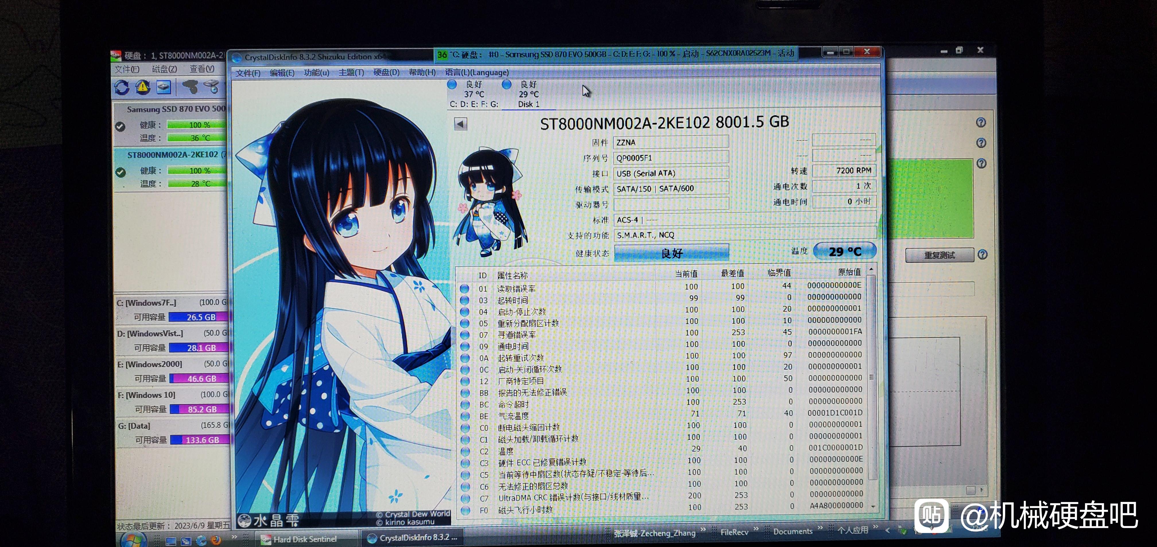Viewport: 1157px width, 547px height.
Task: Show hidden tray icons with the arrow
Action: point(888,530)
